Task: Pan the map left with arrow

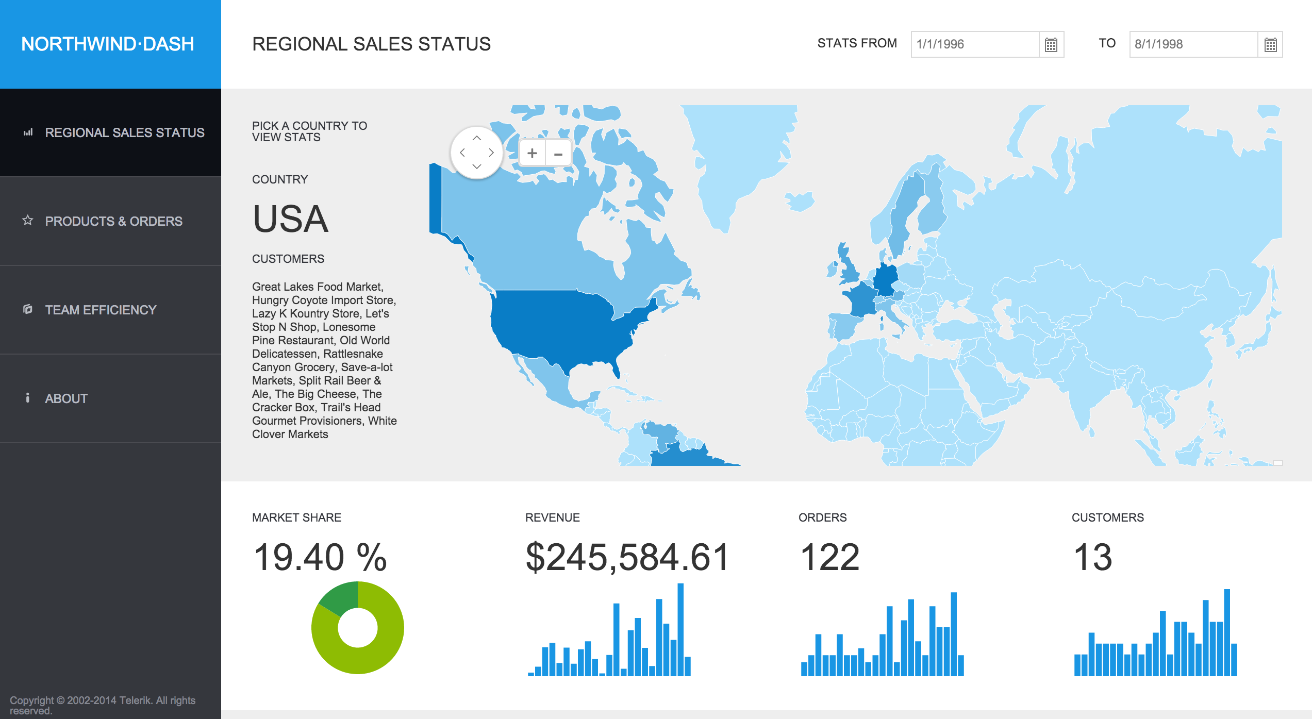Action: point(462,153)
